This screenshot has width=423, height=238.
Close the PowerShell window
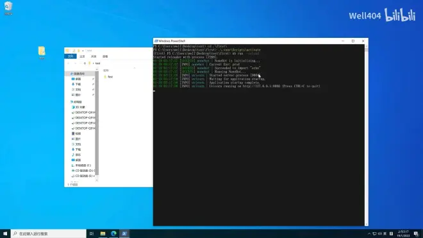coord(363,41)
